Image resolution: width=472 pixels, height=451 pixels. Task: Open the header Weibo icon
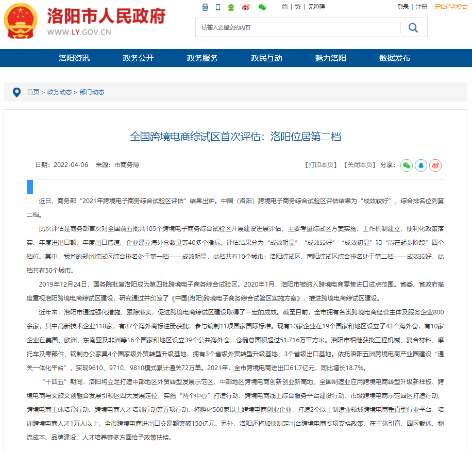point(246,7)
